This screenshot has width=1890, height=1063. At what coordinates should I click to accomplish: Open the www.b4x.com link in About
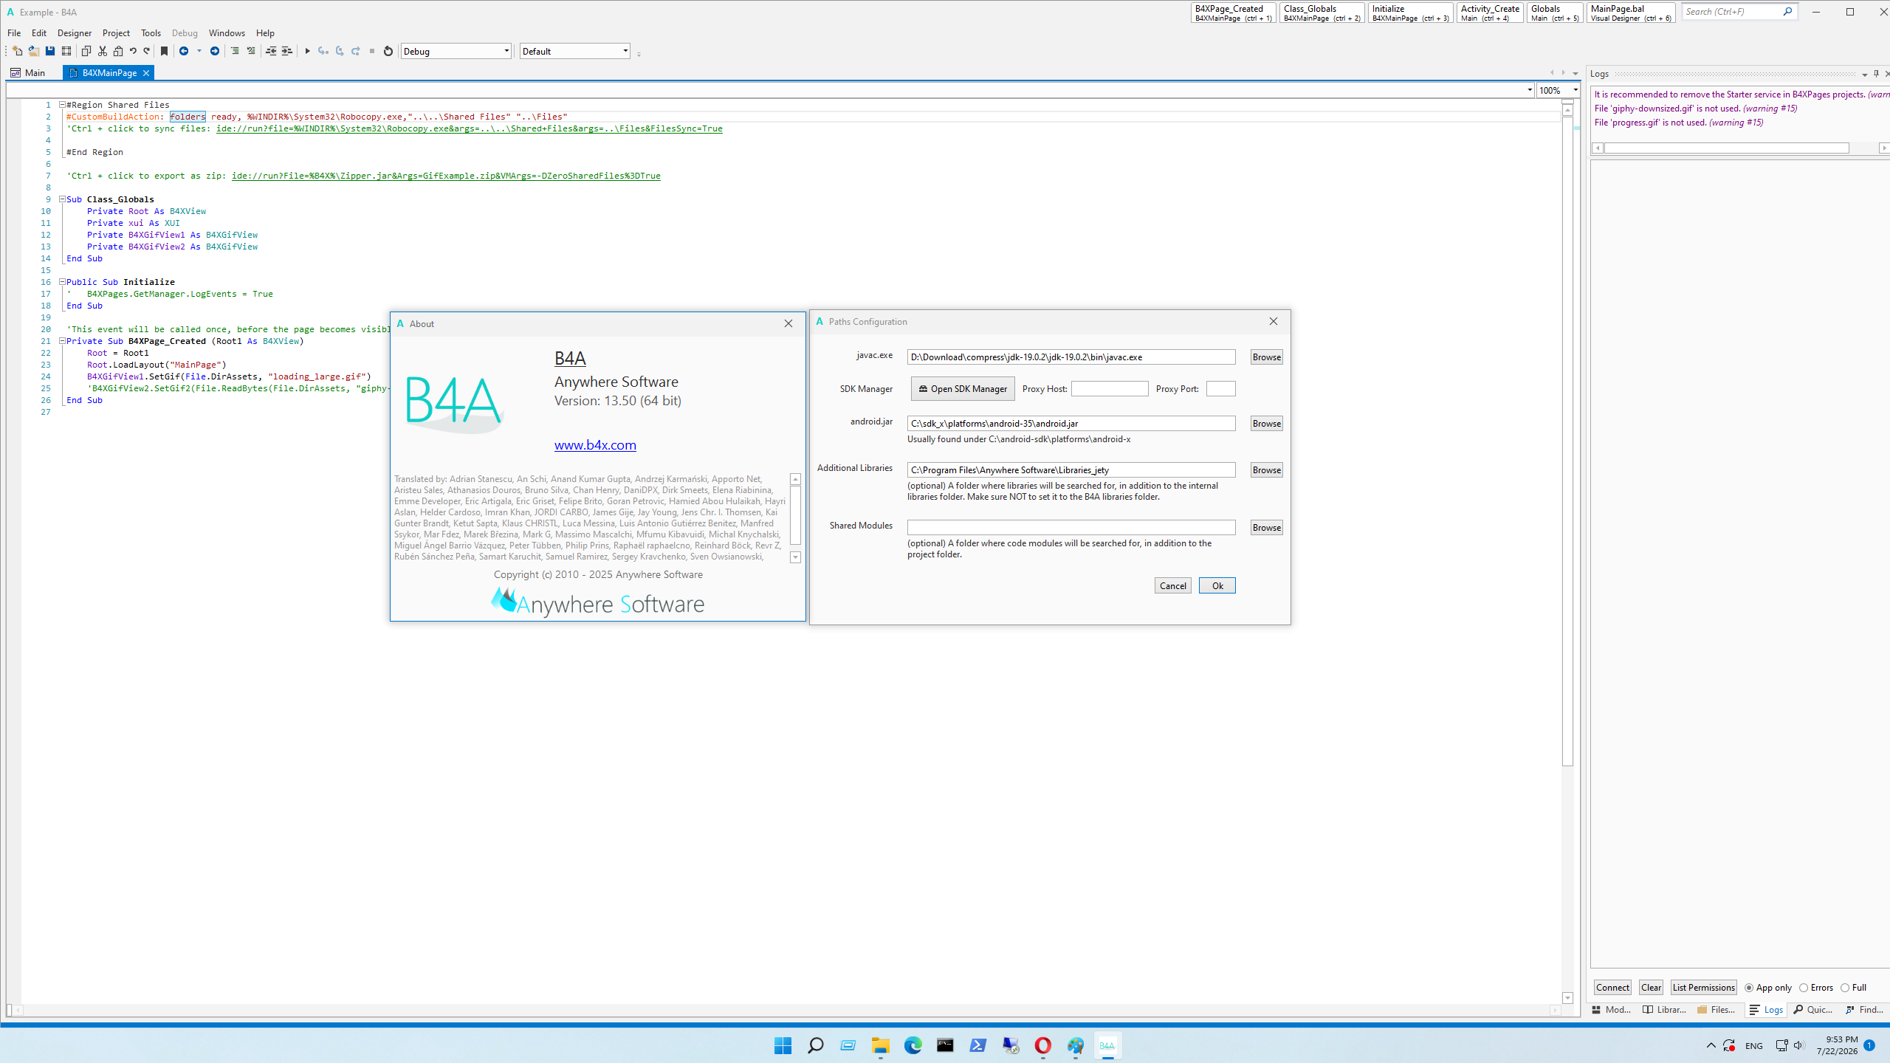pos(595,445)
